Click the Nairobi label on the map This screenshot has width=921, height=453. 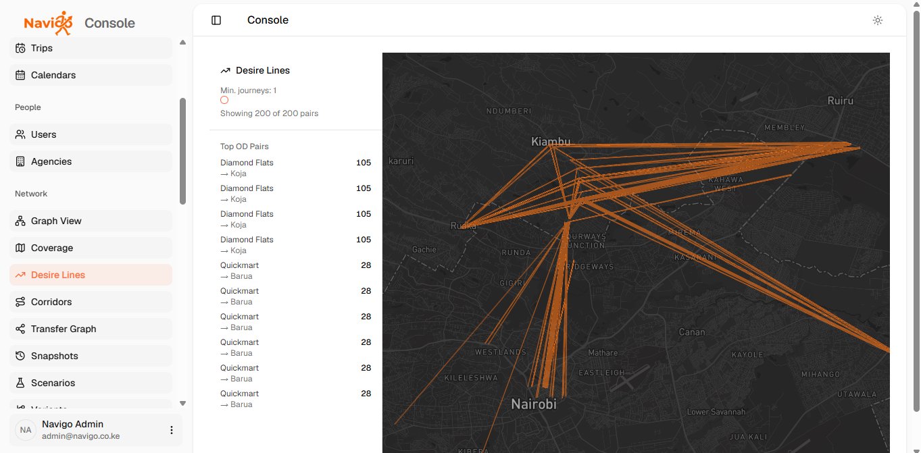tap(534, 404)
